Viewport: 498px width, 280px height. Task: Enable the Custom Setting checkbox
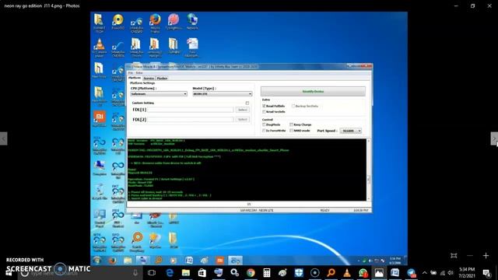coord(247,103)
